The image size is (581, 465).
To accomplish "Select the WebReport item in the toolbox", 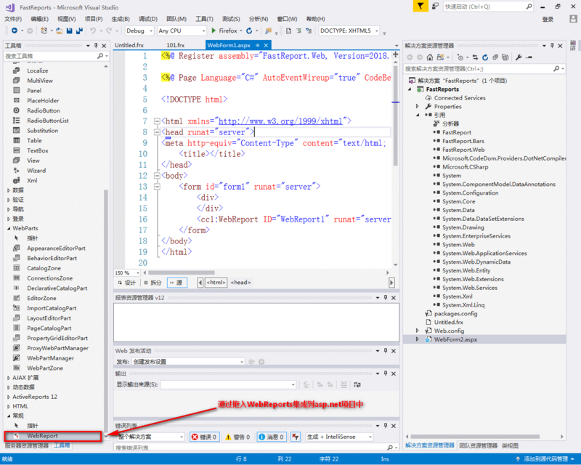I will [52, 436].
